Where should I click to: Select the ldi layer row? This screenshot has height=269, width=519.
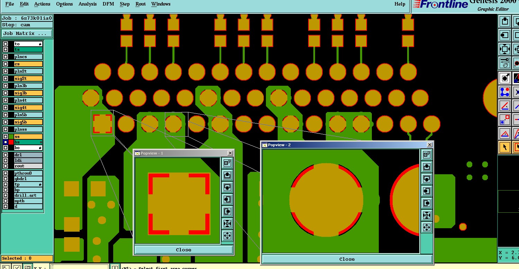click(x=28, y=160)
